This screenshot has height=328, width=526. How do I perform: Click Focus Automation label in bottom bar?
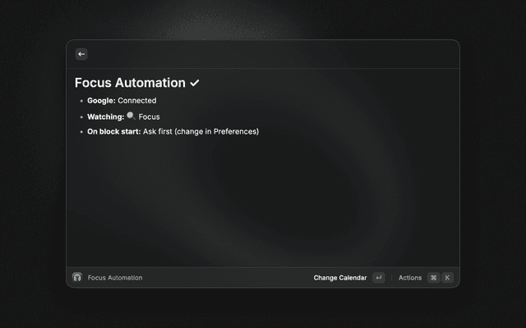tap(115, 277)
